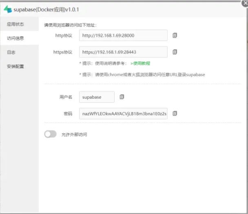This screenshot has height=214, width=248.
Task: Open the 应用状态 tab
Action: tap(20, 24)
